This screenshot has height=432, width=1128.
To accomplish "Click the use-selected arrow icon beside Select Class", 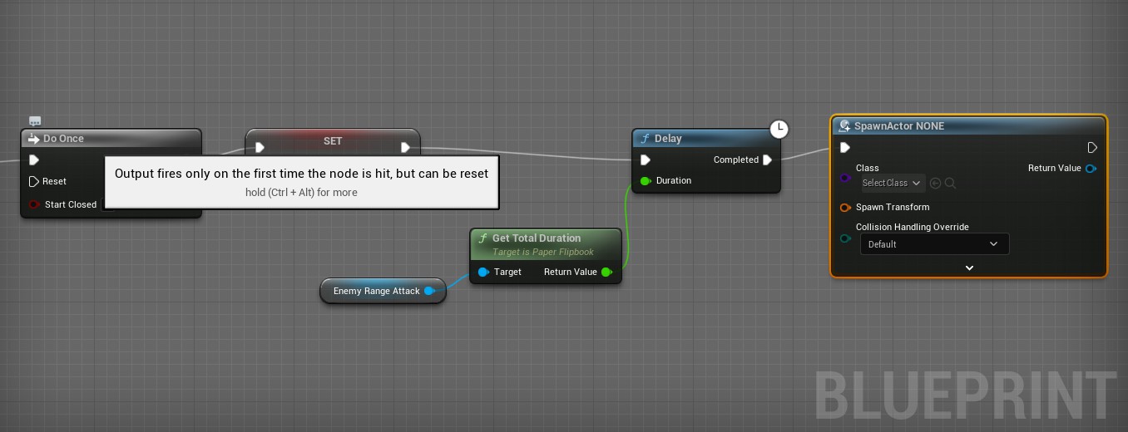I will pyautogui.click(x=935, y=183).
